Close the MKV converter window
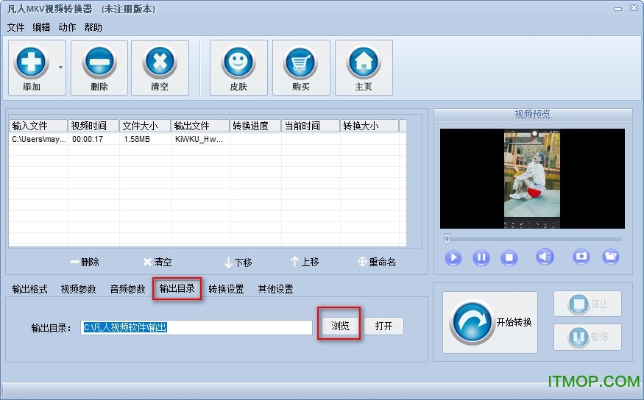Viewport: 644px width, 400px height. tap(634, 8)
